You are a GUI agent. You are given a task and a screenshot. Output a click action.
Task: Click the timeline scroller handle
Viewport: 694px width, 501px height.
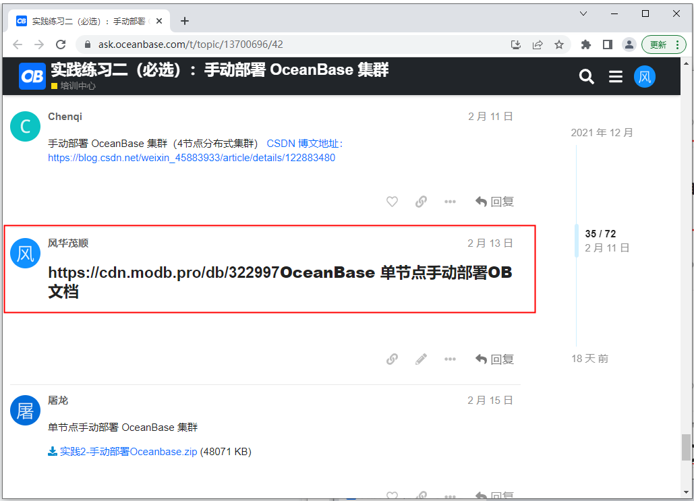pos(576,241)
